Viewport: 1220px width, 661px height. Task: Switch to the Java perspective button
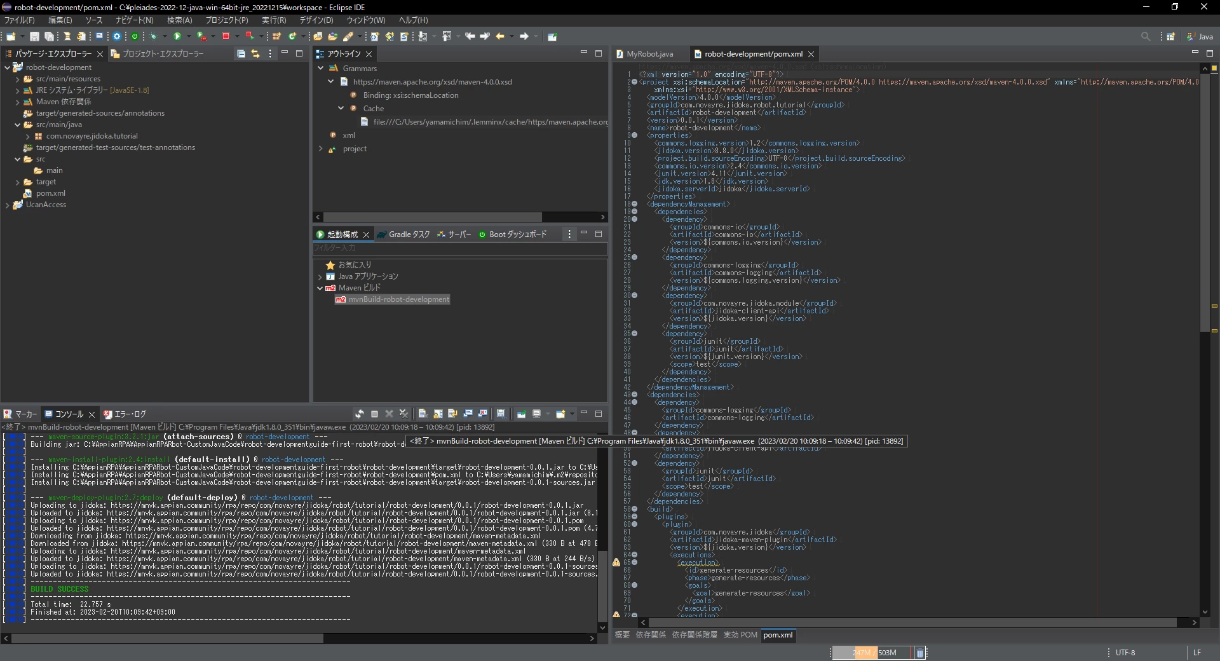pyautogui.click(x=1200, y=37)
